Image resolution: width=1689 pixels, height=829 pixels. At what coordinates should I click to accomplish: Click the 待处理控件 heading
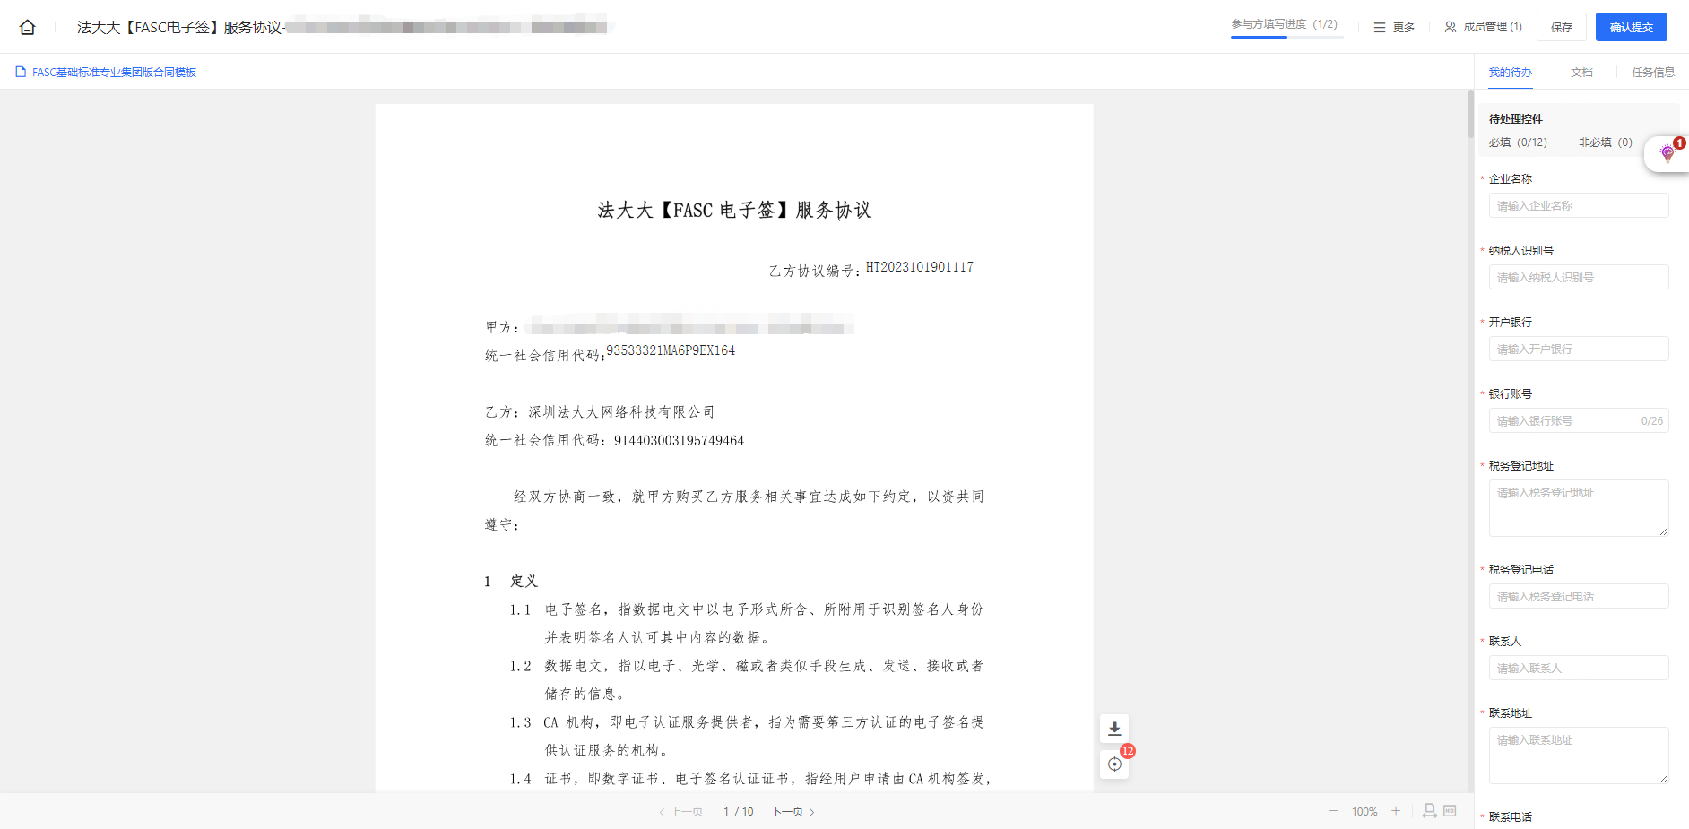[x=1516, y=118]
